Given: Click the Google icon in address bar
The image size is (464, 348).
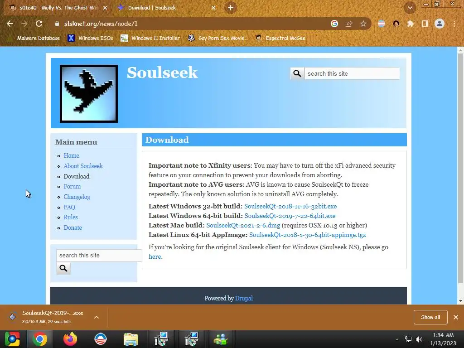Looking at the screenshot, I should (334, 24).
